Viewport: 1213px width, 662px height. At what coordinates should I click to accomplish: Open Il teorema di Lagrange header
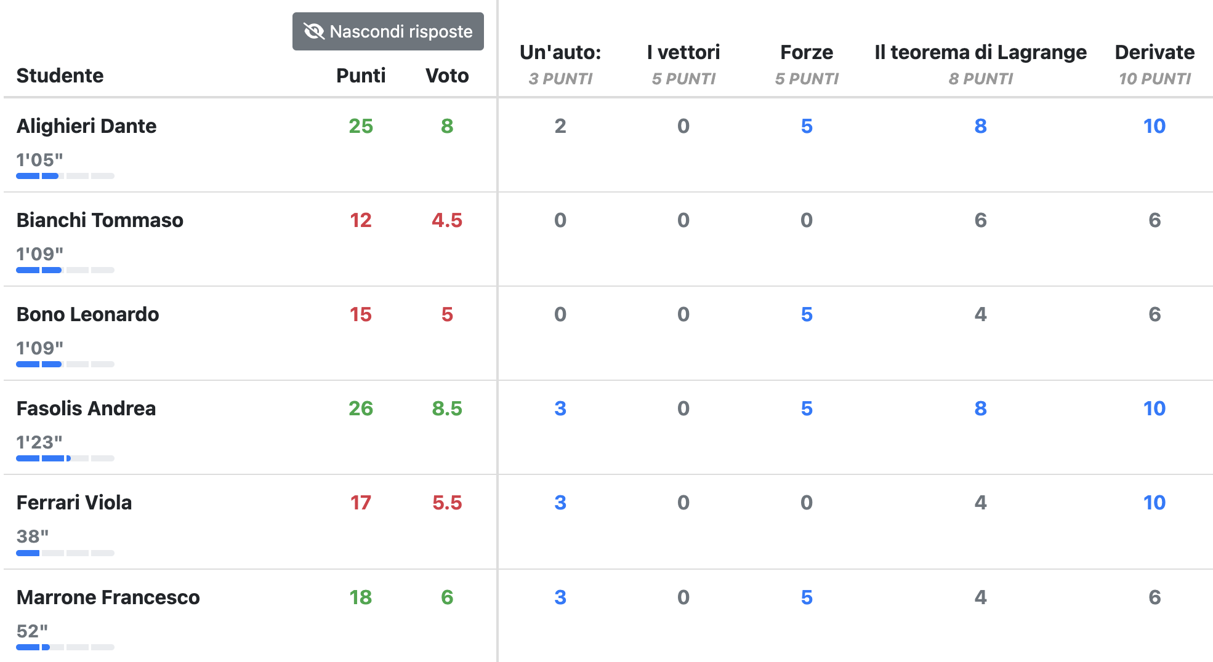tap(980, 53)
